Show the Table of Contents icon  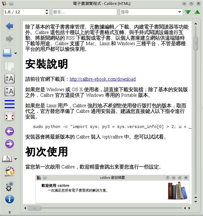coord(10,104)
